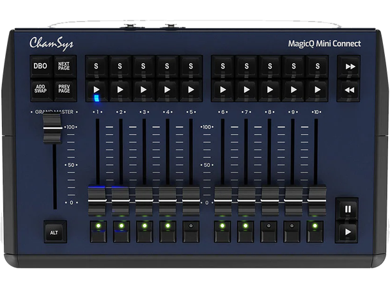
Task: Select playback 4 with its S button
Action: point(167,67)
